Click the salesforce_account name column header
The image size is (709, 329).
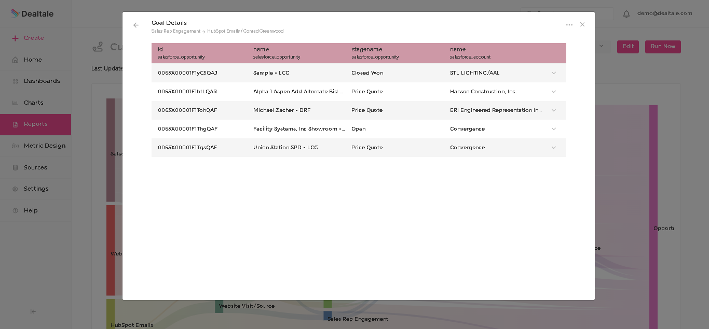(x=470, y=53)
